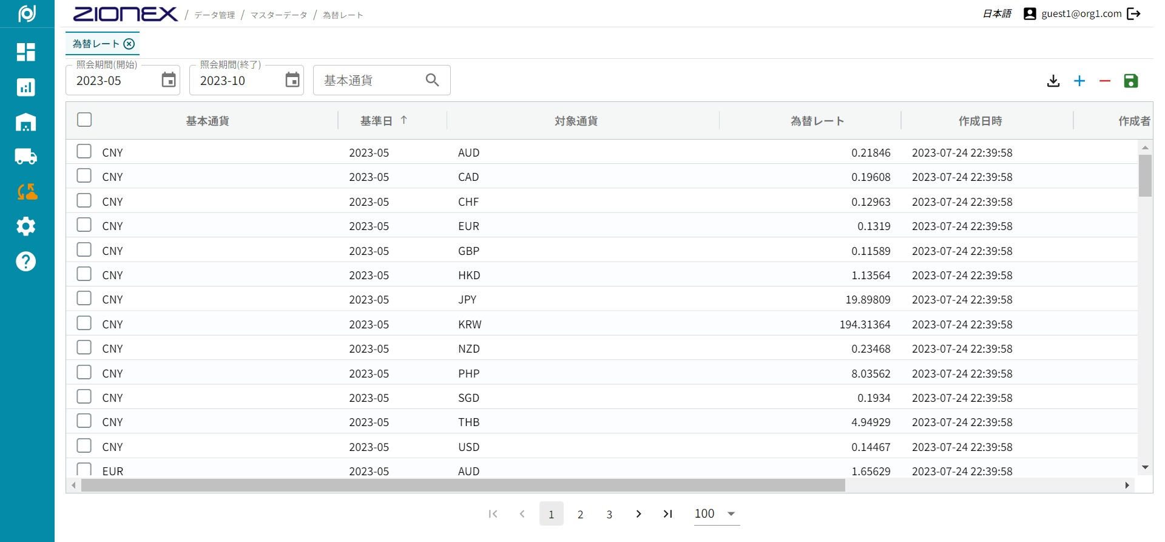Open the delivery truck sidebar icon
1165x542 pixels.
[25, 157]
